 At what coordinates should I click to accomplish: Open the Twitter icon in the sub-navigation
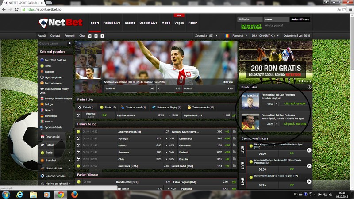tap(96, 36)
